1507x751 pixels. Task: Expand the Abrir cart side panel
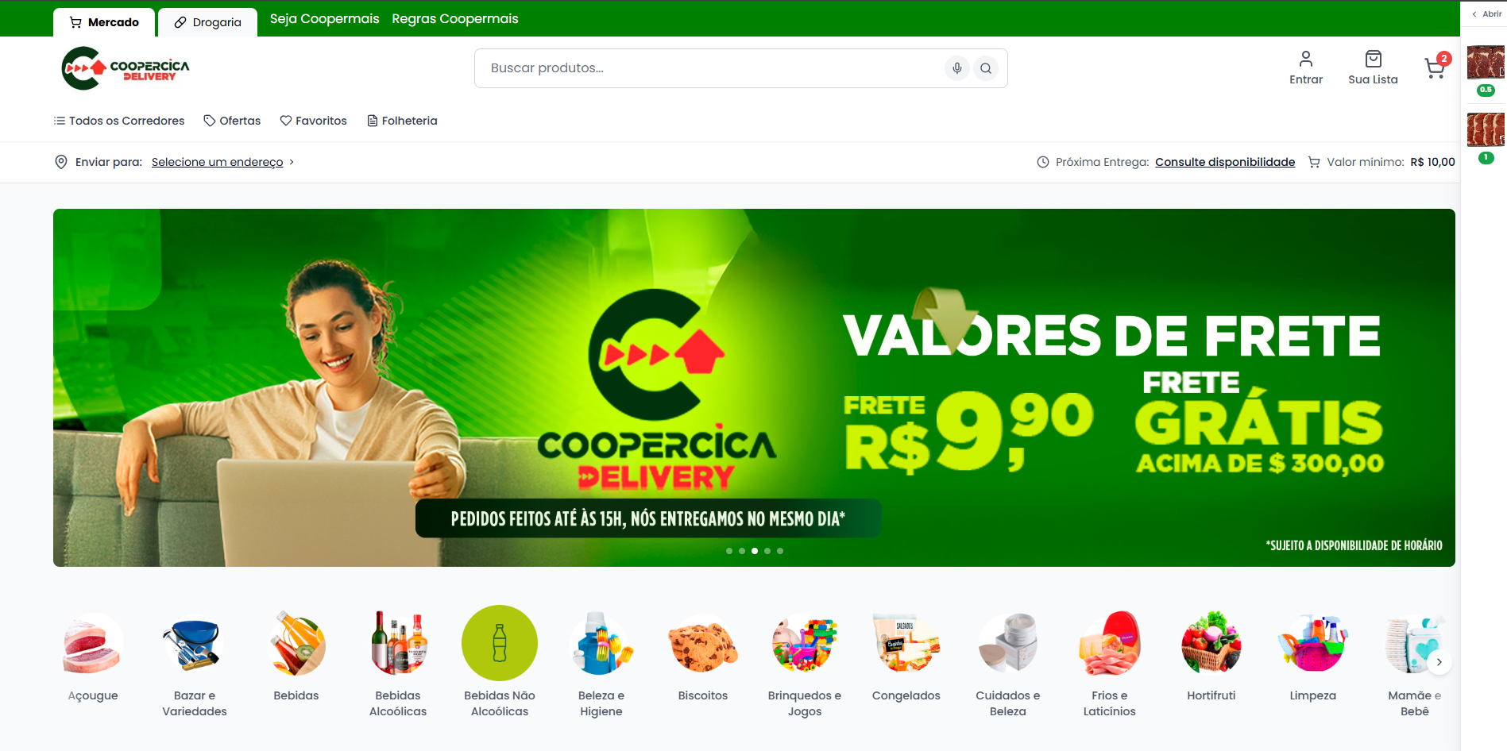(x=1486, y=14)
